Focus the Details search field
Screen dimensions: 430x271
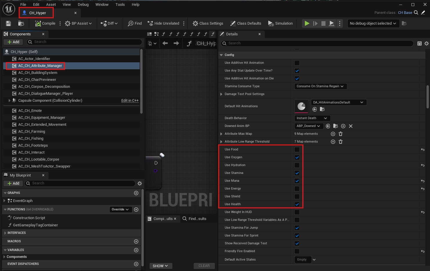click(317, 43)
